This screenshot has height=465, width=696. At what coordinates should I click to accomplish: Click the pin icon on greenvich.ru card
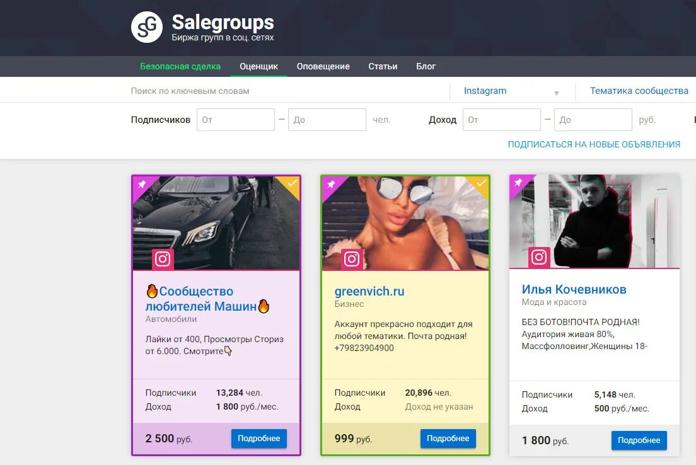tap(331, 184)
